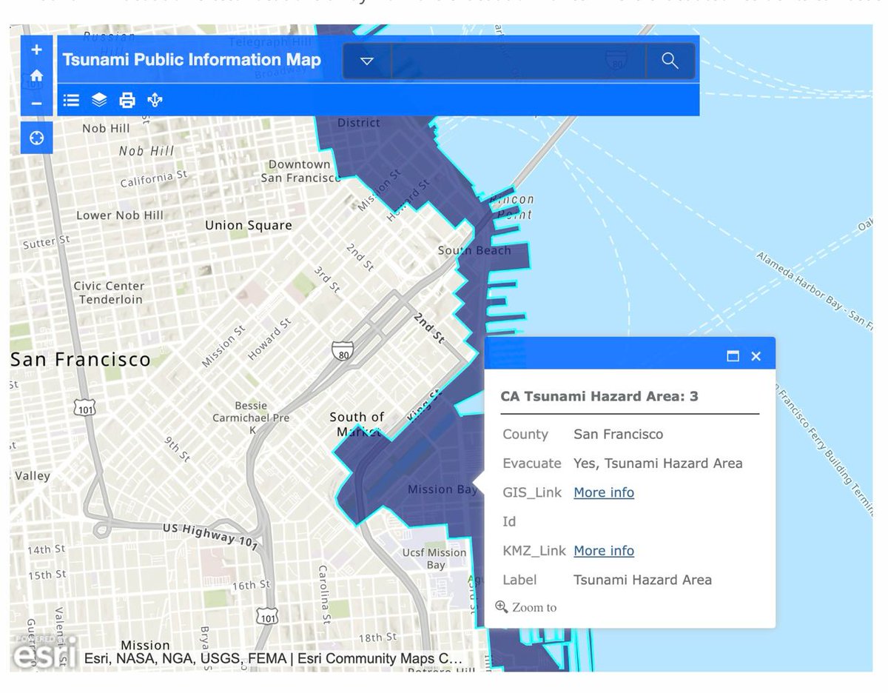This screenshot has width=888, height=693.
Task: Click the San Francisco county value
Action: 619,435
